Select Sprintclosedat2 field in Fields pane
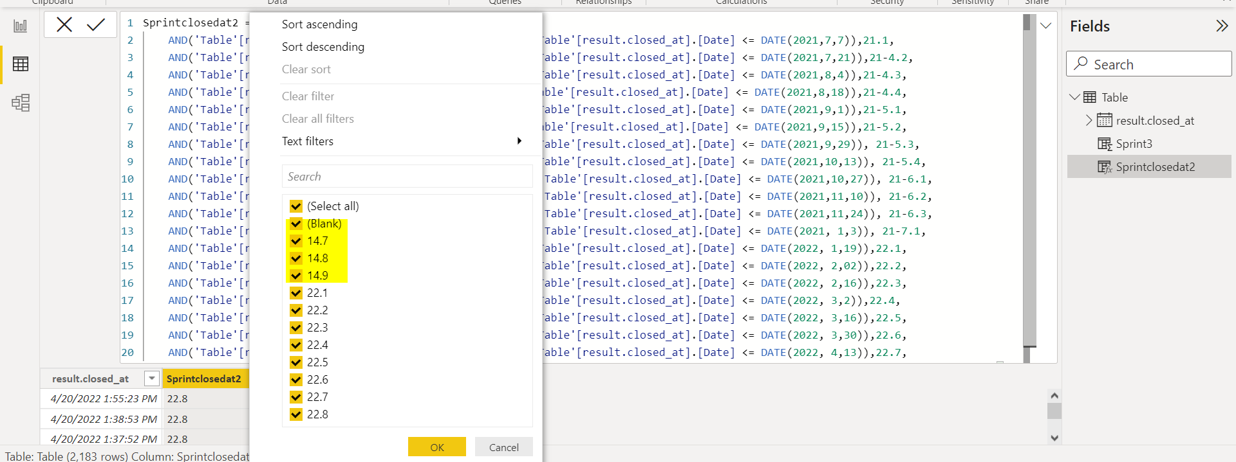The height and width of the screenshot is (462, 1236). coord(1156,166)
